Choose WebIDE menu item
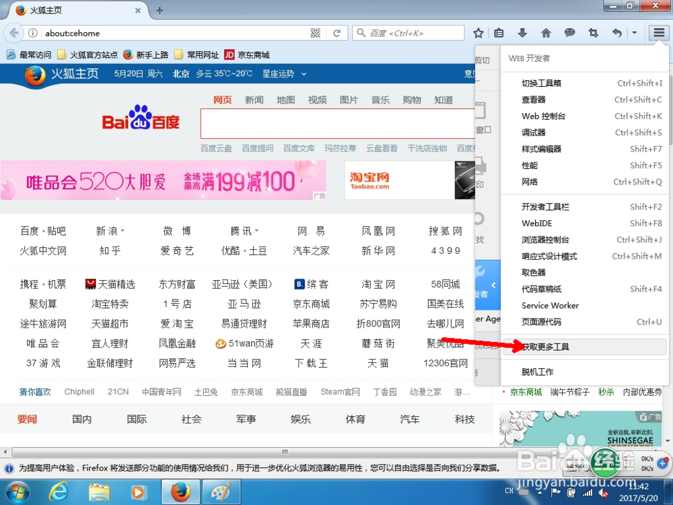The width and height of the screenshot is (673, 505). pyautogui.click(x=585, y=224)
